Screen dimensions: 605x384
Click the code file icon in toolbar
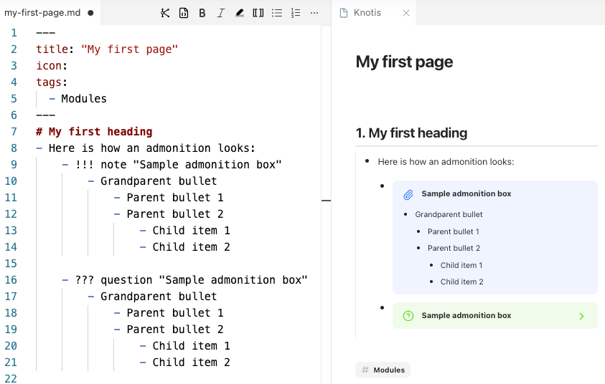(184, 13)
